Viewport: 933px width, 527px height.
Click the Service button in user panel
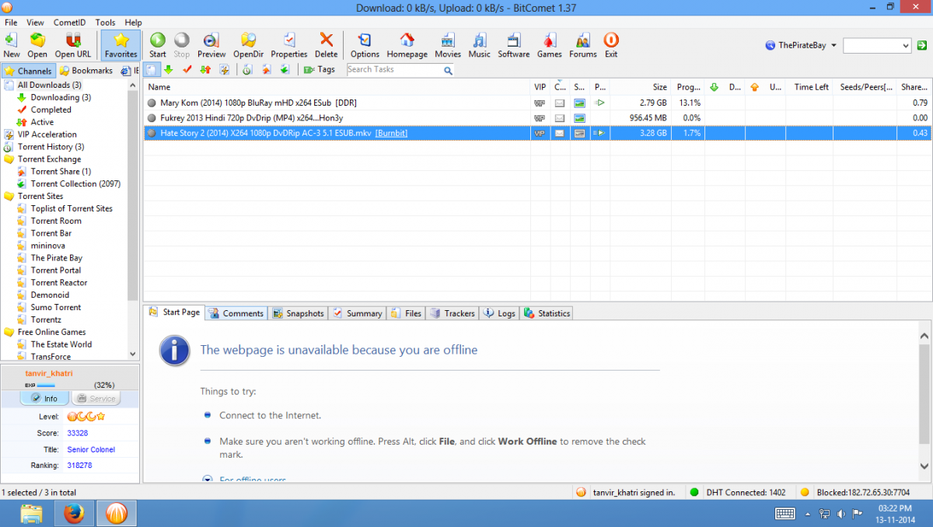point(96,399)
